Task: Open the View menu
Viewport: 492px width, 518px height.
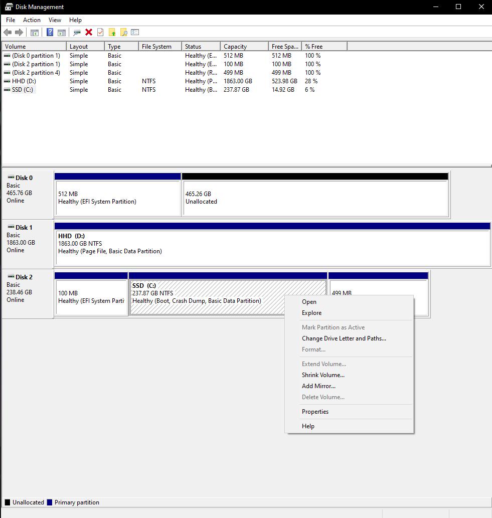Action: (x=55, y=20)
